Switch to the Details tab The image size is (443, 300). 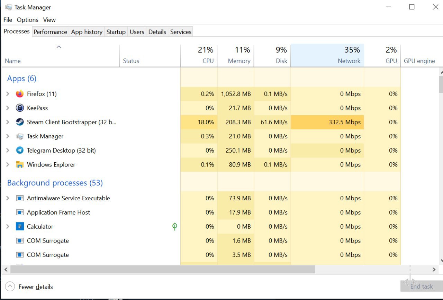pos(157,32)
